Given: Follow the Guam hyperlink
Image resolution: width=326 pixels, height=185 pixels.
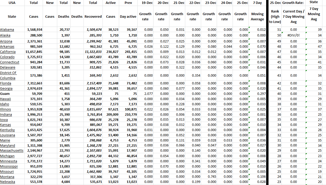Looking at the screenshot, I should [x=5, y=94].
